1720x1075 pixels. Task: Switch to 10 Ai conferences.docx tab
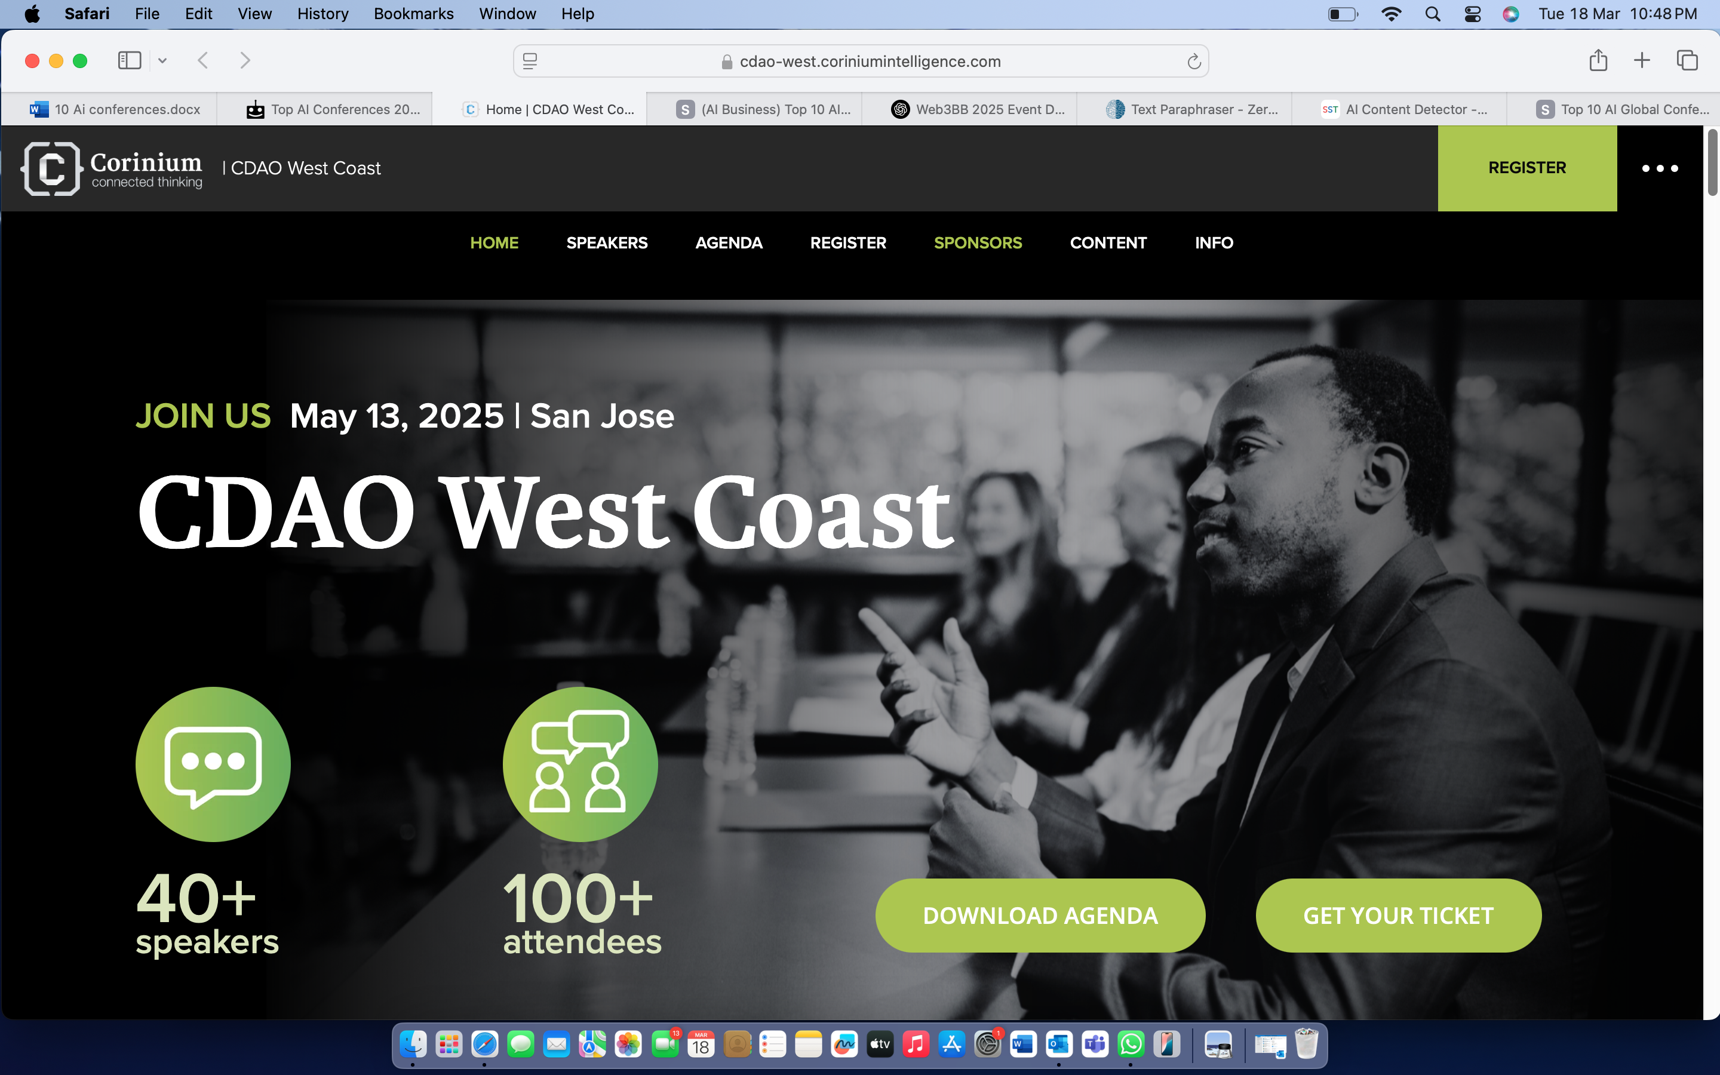pos(109,109)
